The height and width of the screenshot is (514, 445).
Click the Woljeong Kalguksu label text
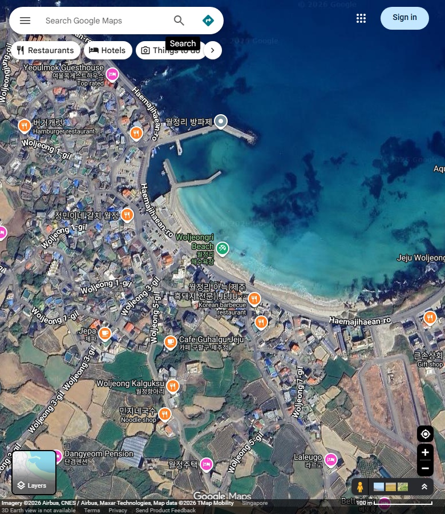(x=130, y=383)
